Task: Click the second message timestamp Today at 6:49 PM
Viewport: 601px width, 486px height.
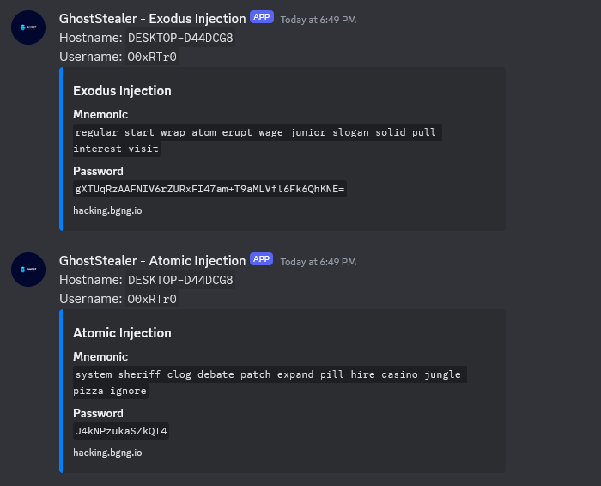Action: (x=319, y=262)
